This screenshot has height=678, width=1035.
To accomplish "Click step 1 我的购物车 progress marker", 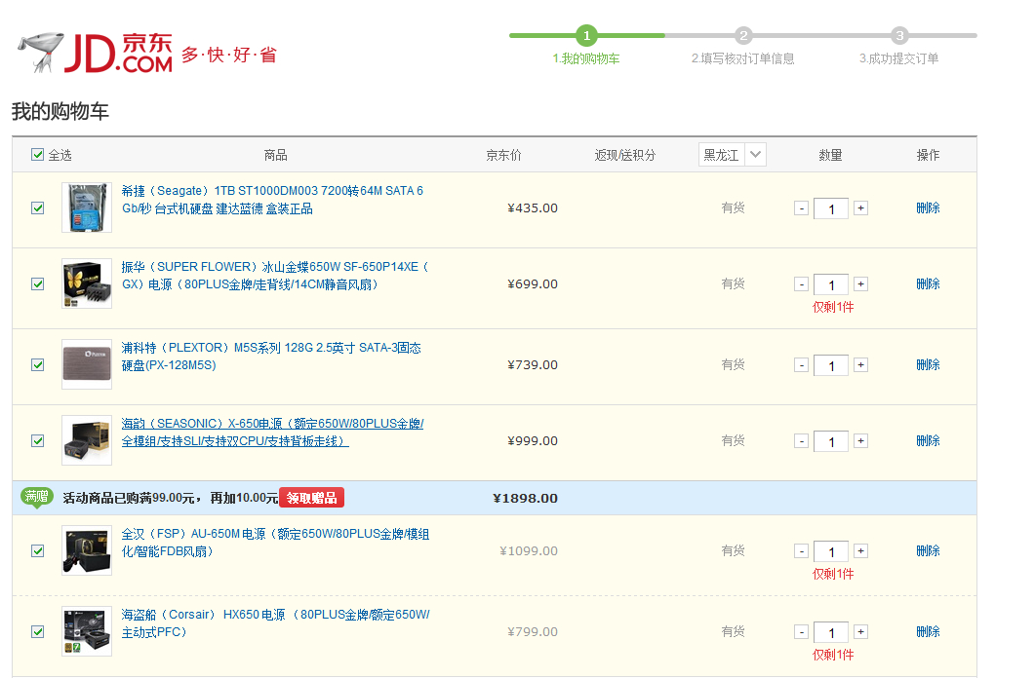I will click(x=586, y=36).
